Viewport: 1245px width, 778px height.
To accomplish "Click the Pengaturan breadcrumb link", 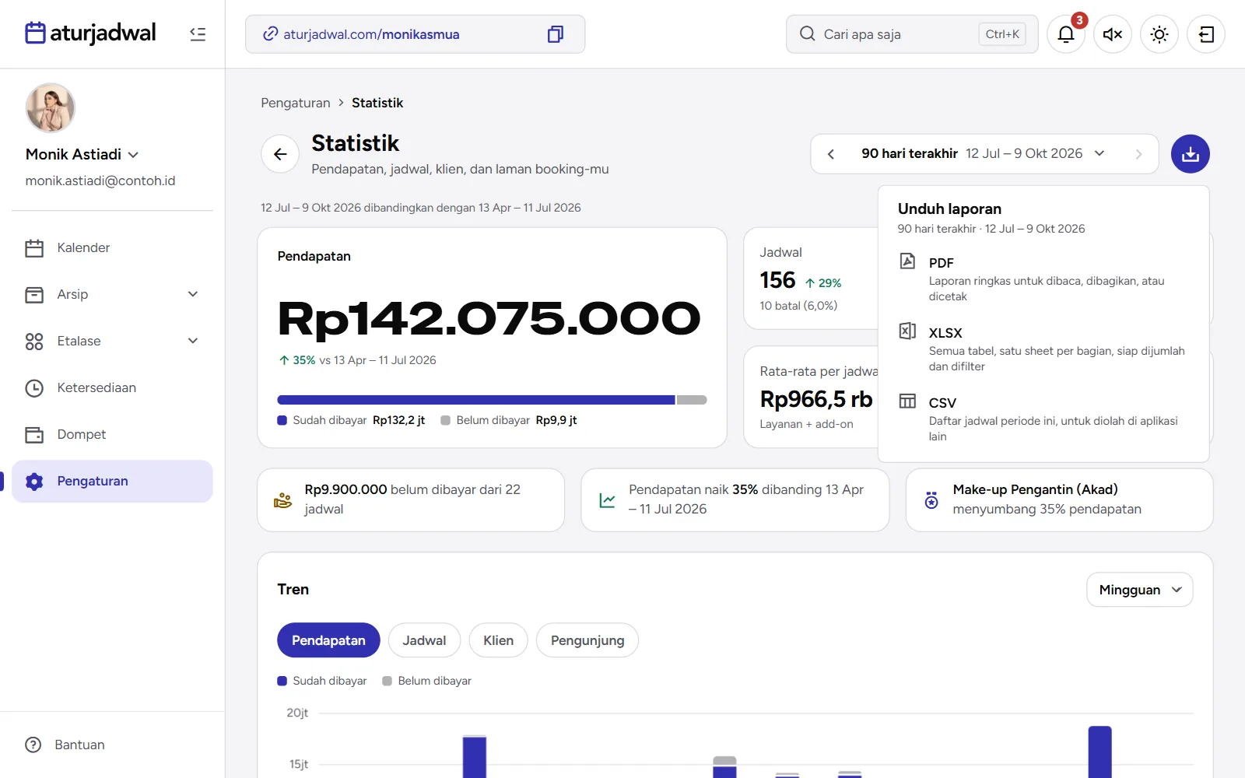I will click(296, 103).
